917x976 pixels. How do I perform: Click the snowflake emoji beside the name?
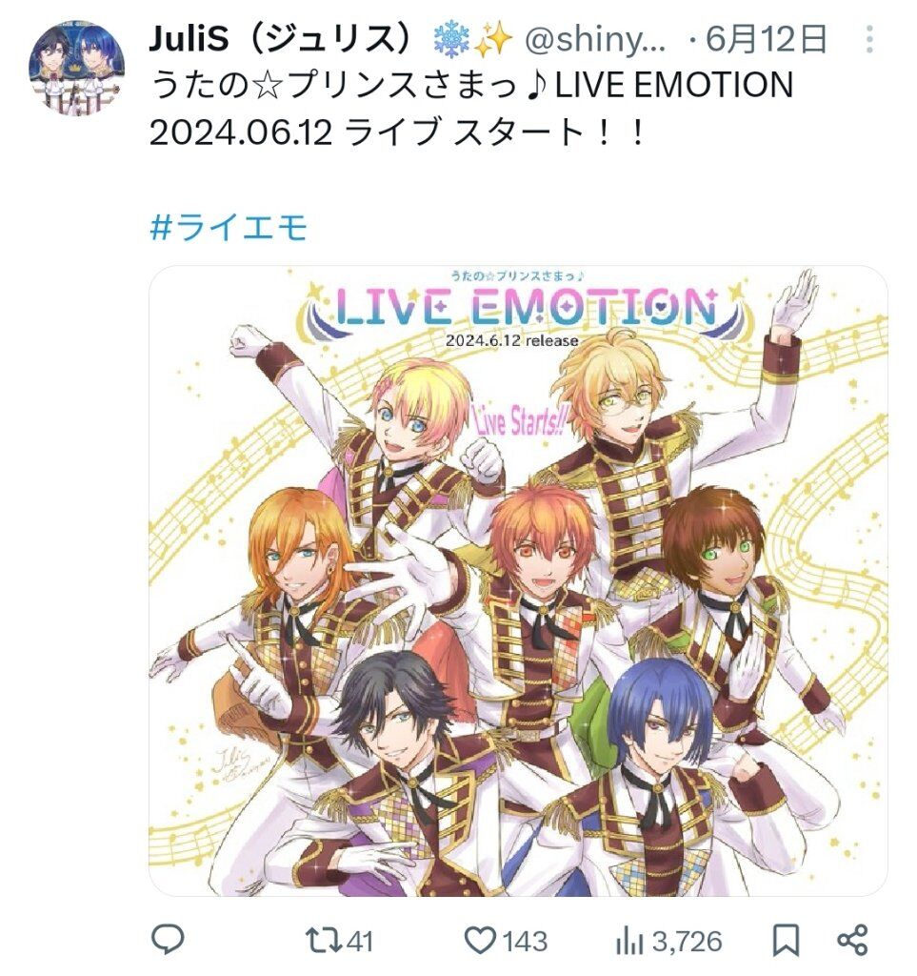(x=451, y=40)
